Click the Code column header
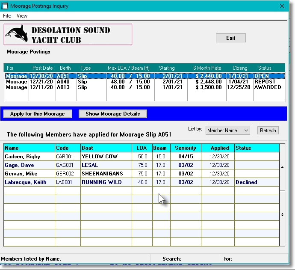Screen dimensions: 295x270 (68, 148)
